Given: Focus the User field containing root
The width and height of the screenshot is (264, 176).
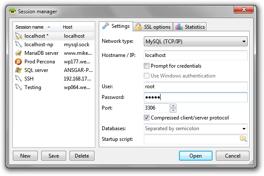Looking at the screenshot, I should [x=196, y=87].
